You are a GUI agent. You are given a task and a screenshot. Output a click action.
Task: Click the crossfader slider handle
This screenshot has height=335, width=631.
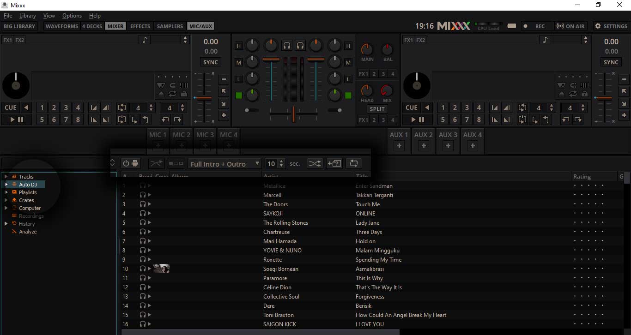[x=293, y=113]
